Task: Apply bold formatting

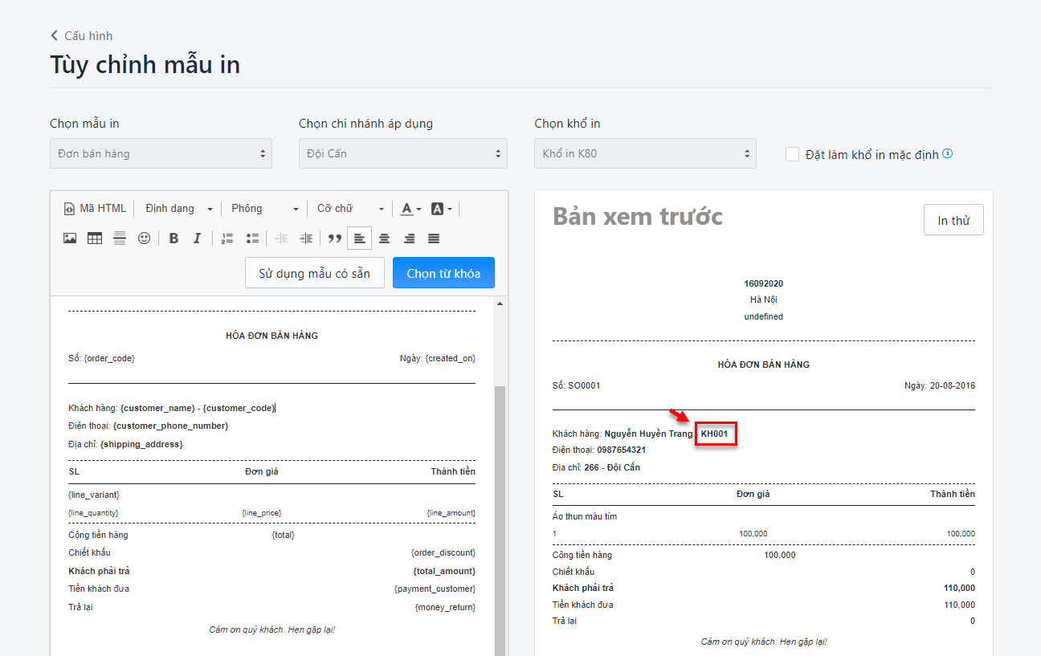Action: [x=173, y=238]
